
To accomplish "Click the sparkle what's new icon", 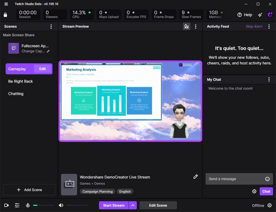I will (x=260, y=15).
